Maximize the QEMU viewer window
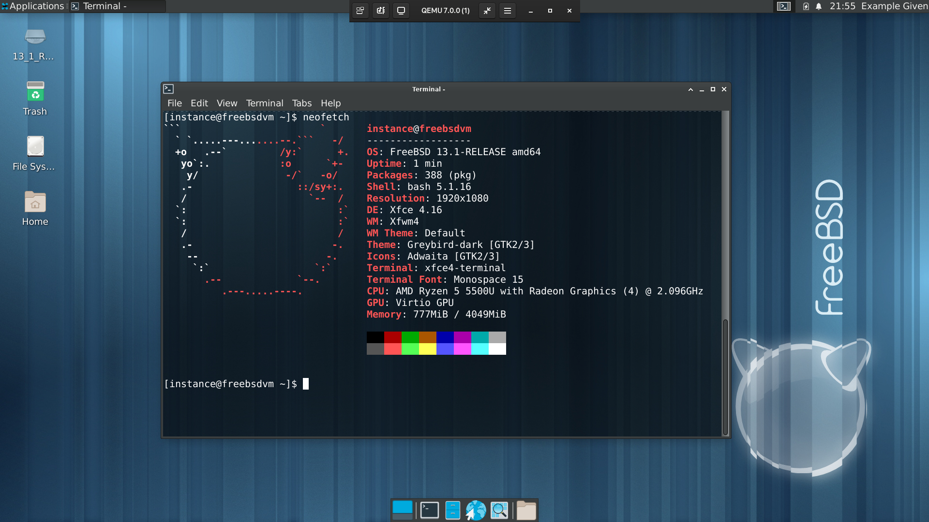 [x=550, y=11]
